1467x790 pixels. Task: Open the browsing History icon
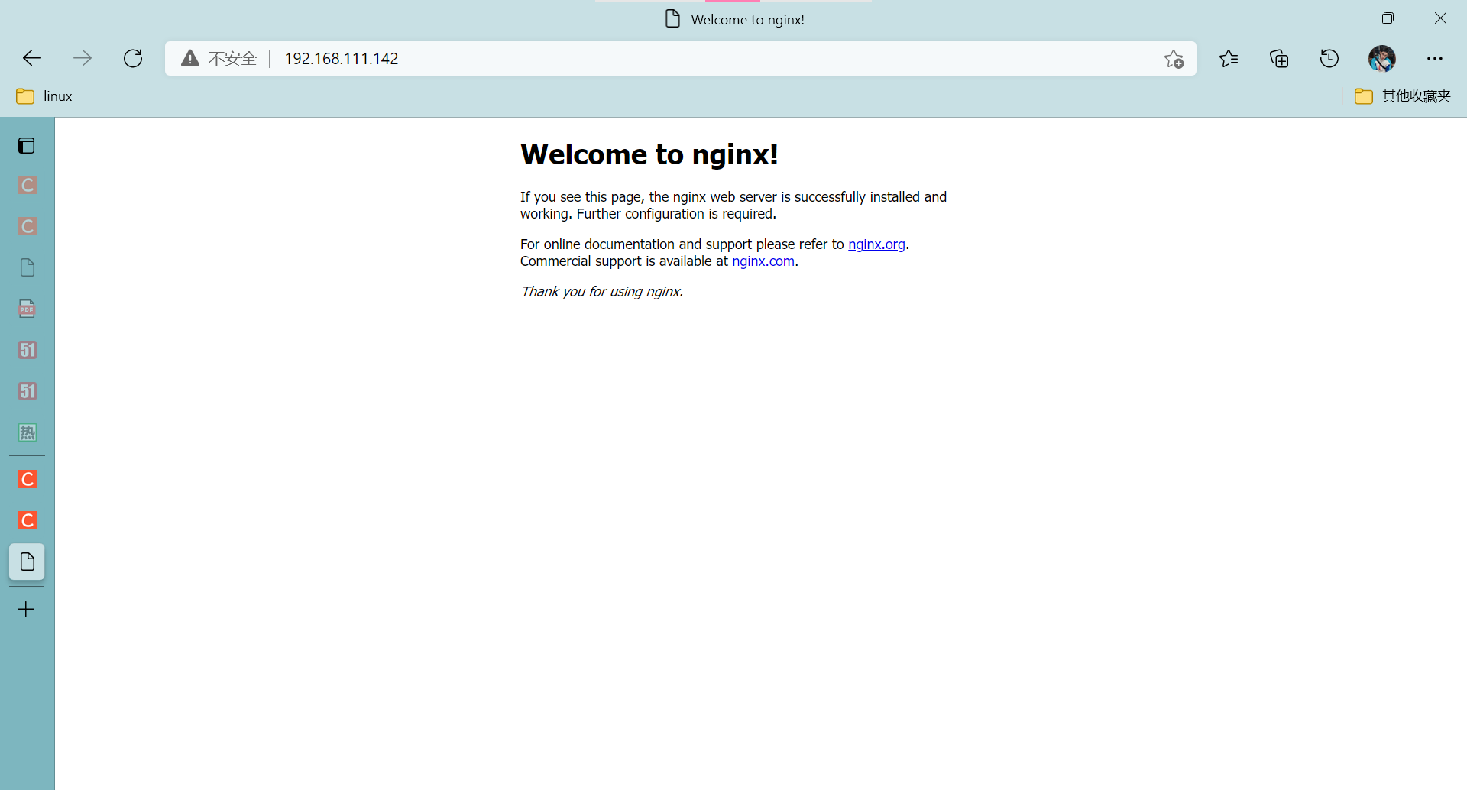[1329, 59]
